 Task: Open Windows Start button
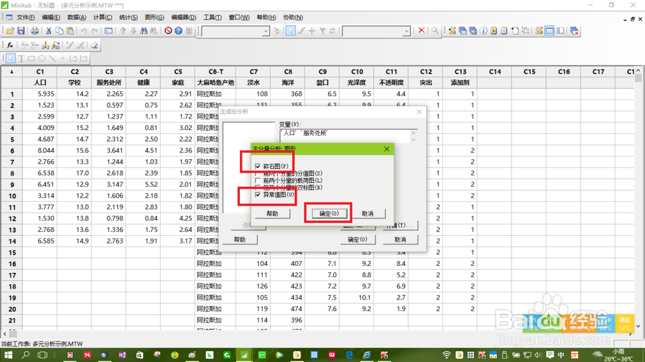8,355
